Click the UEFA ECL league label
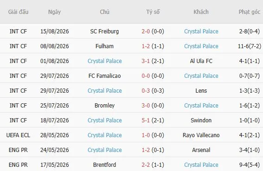 pyautogui.click(x=18, y=135)
